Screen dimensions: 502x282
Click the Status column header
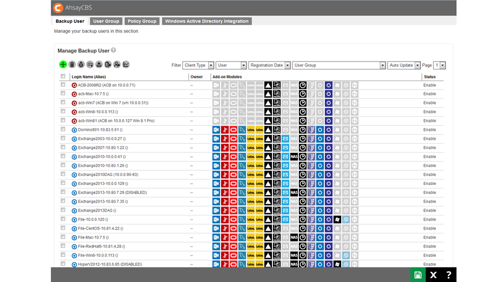tap(430, 77)
